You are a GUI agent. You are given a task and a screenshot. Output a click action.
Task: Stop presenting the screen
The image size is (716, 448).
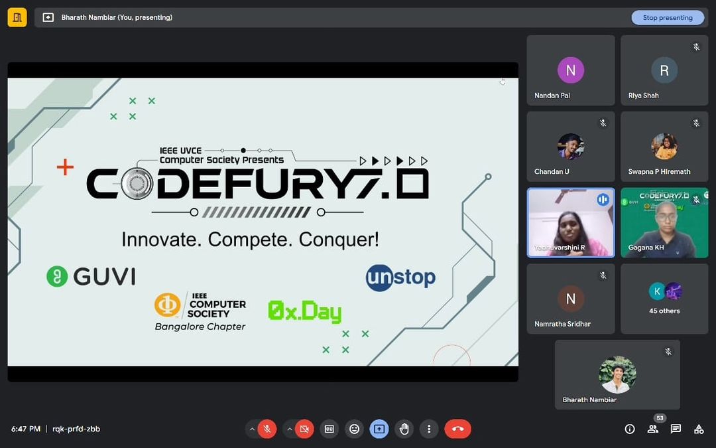pos(668,17)
